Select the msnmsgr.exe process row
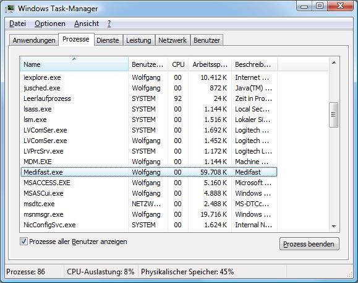The image size is (358, 283). (x=148, y=214)
